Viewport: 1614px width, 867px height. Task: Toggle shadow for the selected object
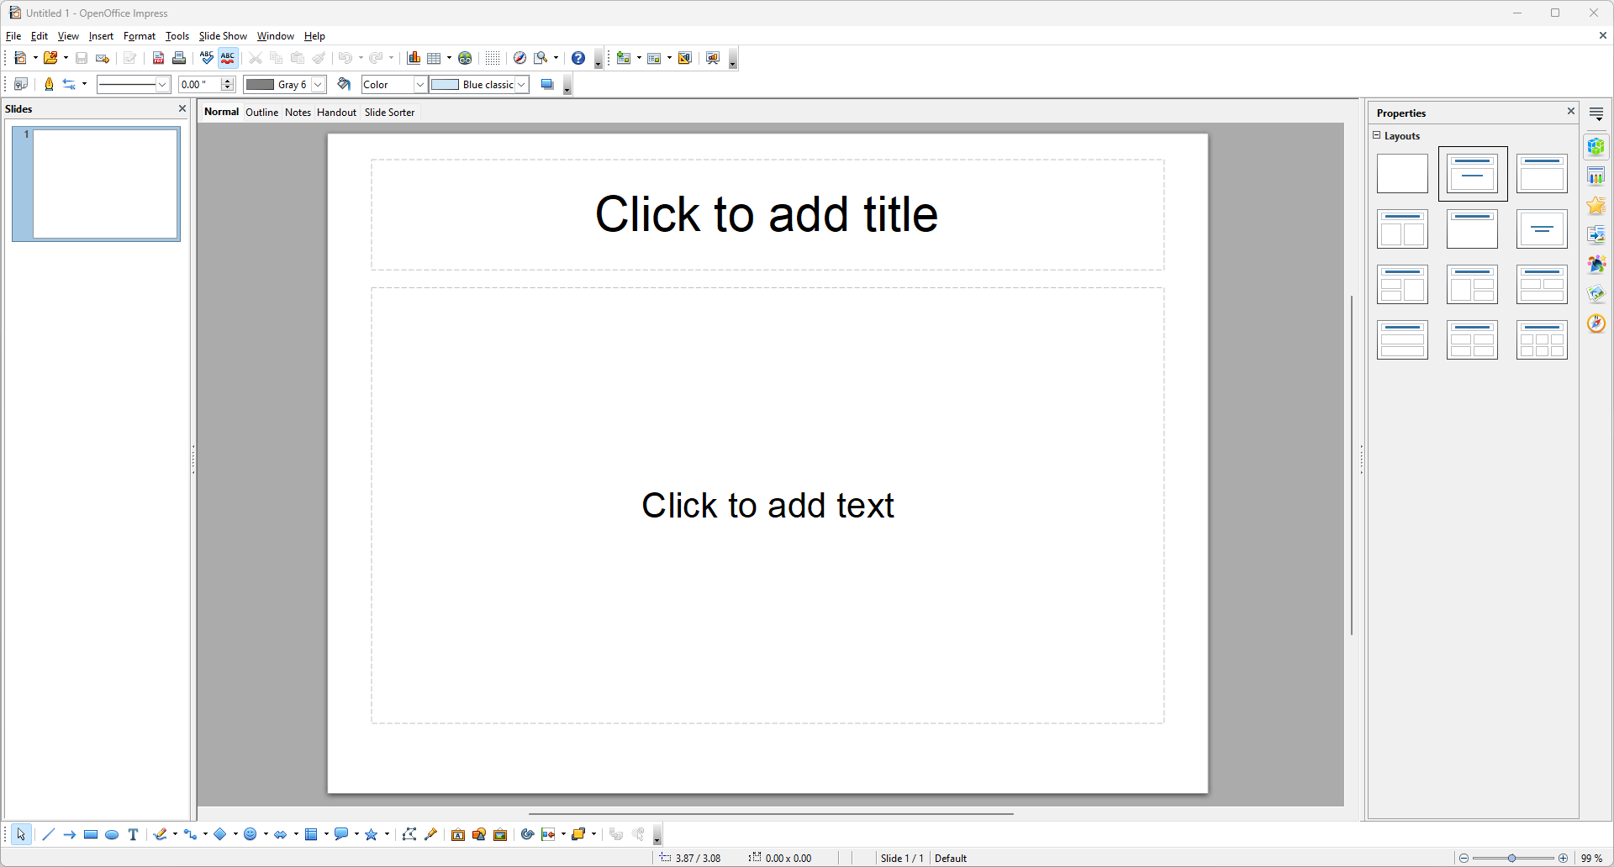tap(547, 84)
